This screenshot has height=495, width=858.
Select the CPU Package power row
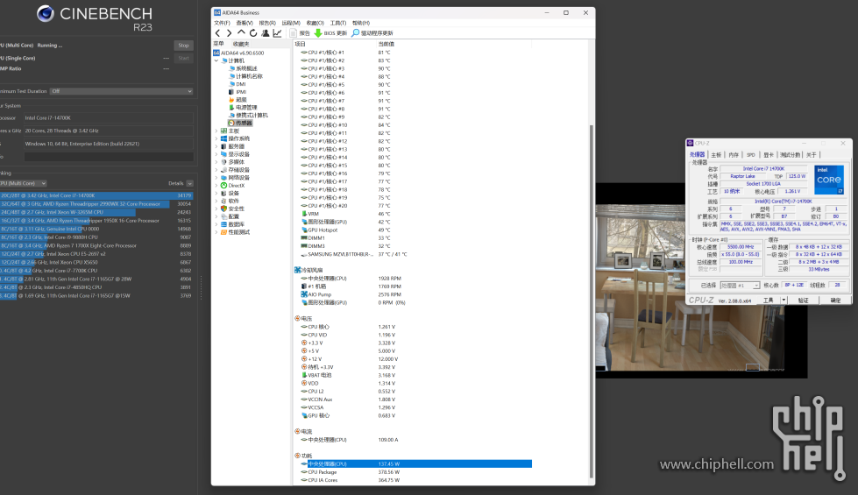tap(416, 472)
